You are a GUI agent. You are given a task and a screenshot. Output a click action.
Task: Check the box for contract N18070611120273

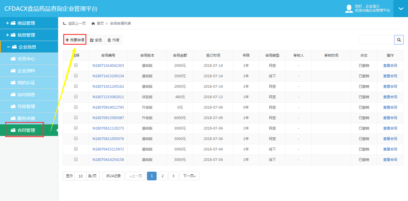pyautogui.click(x=76, y=128)
